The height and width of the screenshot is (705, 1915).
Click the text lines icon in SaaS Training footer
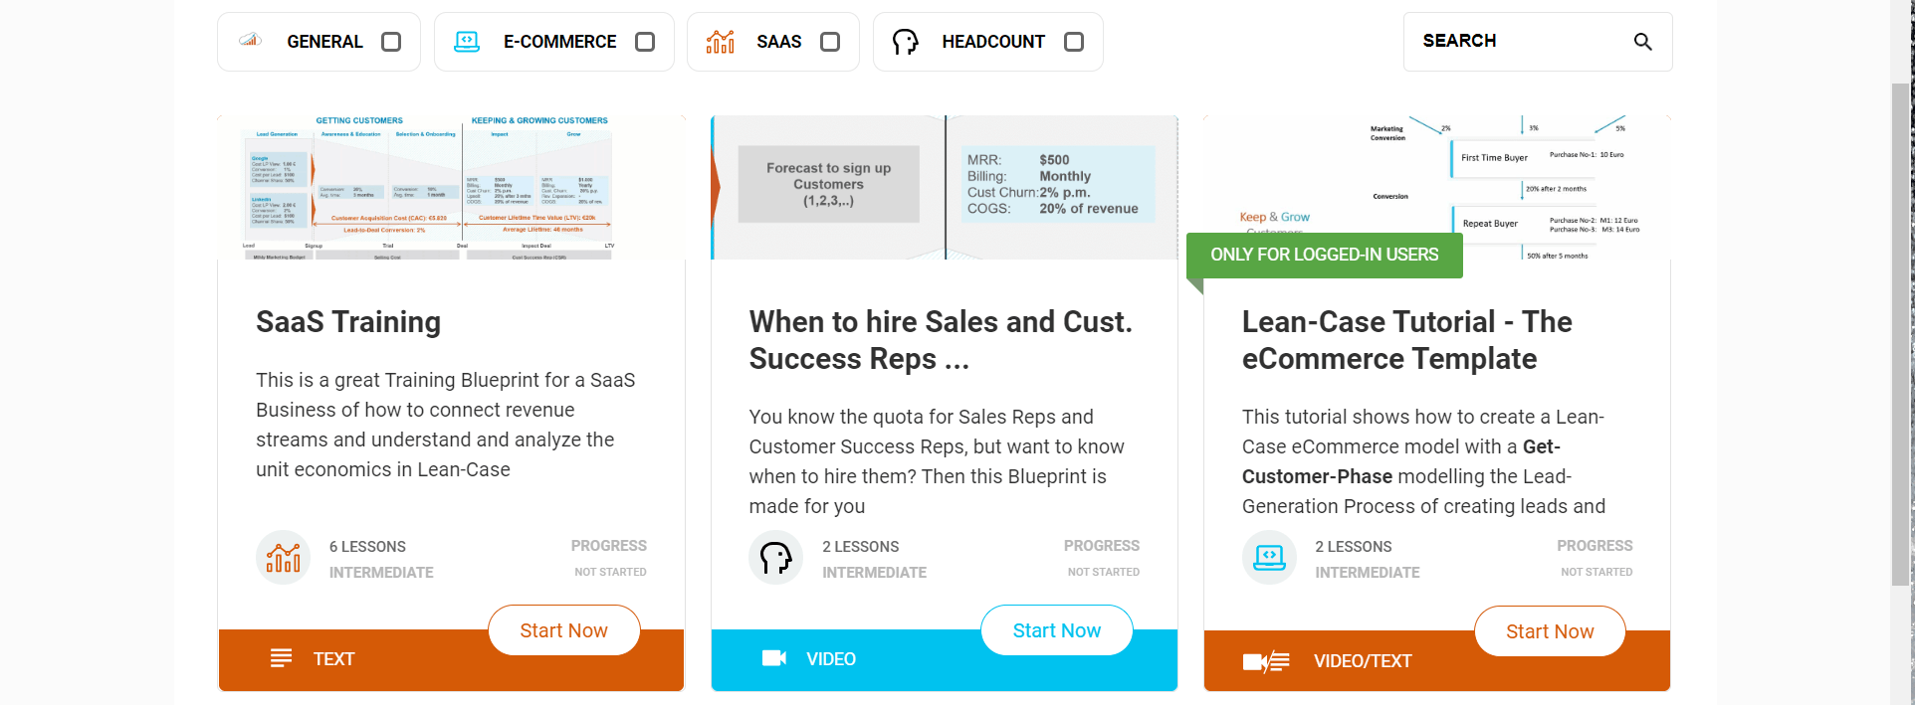[282, 658]
